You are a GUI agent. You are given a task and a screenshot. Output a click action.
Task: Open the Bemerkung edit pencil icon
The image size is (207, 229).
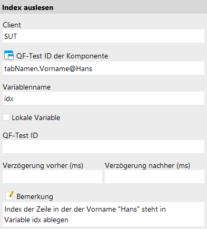pos(9,196)
